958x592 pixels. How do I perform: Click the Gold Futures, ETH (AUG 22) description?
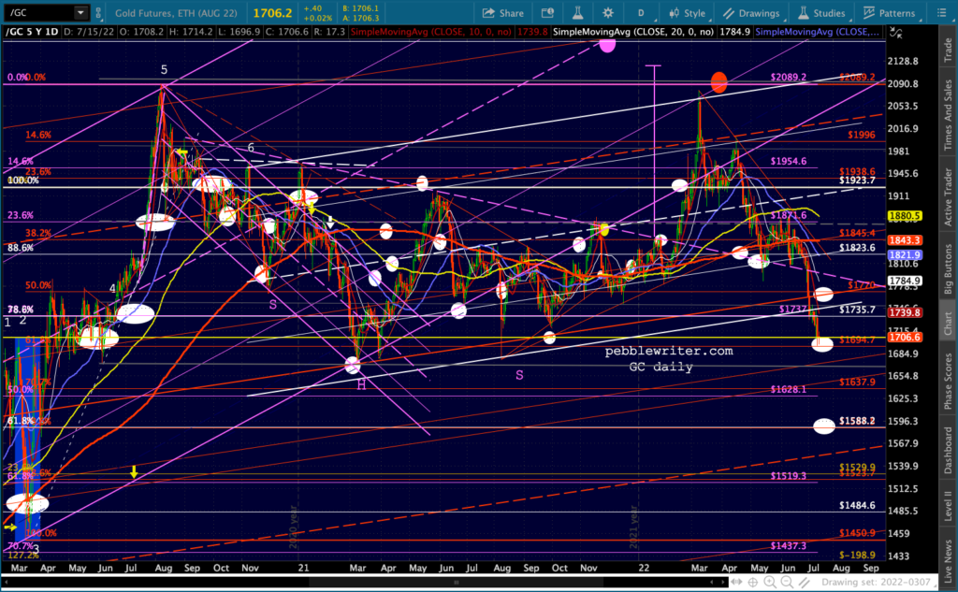(176, 13)
